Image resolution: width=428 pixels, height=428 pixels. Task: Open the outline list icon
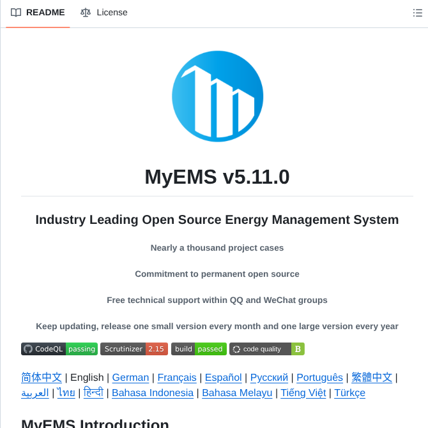pyautogui.click(x=417, y=13)
